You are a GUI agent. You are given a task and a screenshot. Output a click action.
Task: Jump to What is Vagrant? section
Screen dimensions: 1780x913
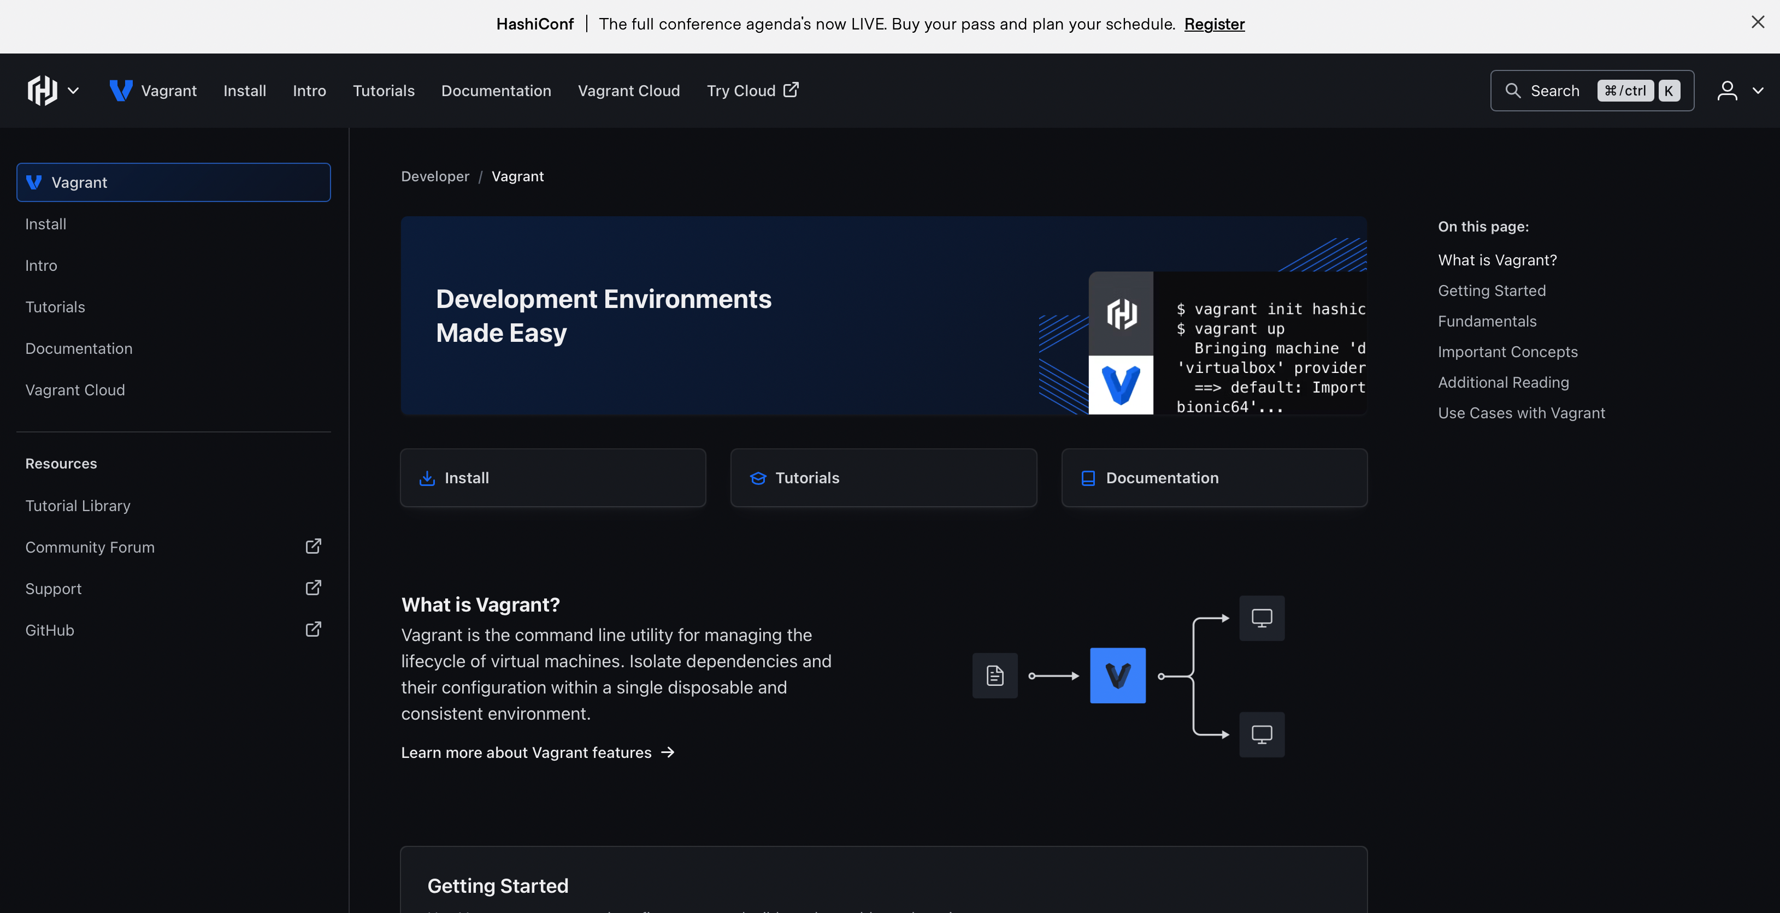[1498, 260]
